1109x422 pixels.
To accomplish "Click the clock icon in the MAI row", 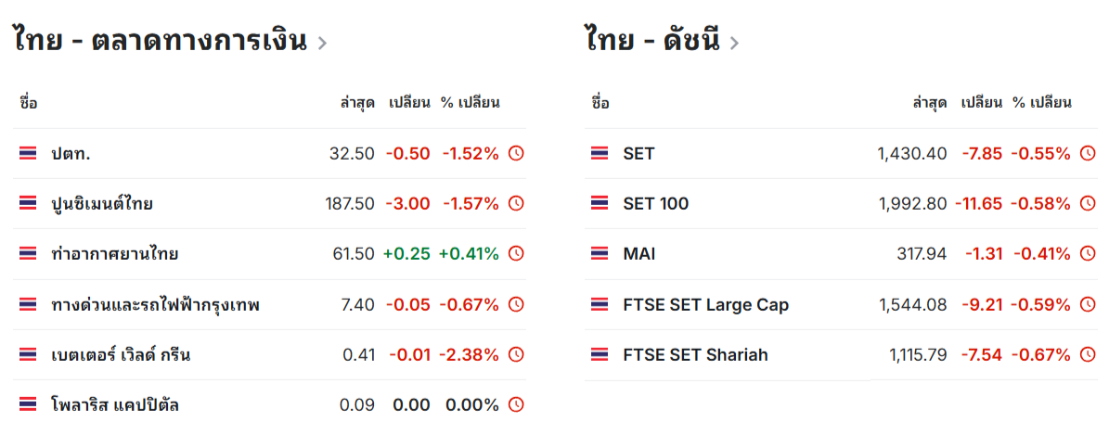I will click(1088, 254).
